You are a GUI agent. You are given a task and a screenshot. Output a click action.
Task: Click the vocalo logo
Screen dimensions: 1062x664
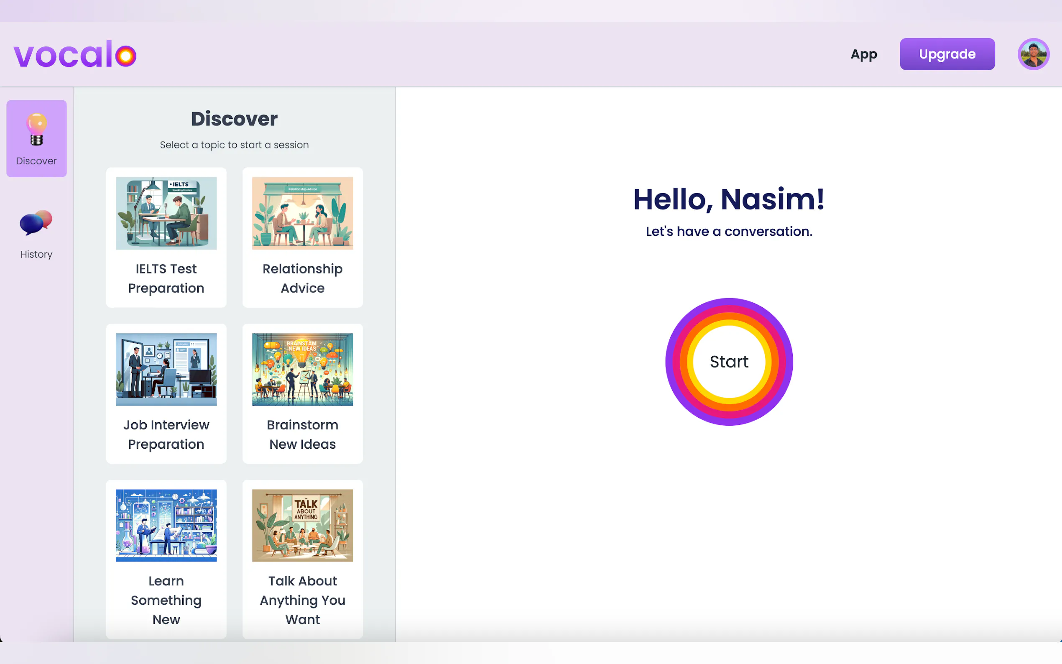[75, 54]
